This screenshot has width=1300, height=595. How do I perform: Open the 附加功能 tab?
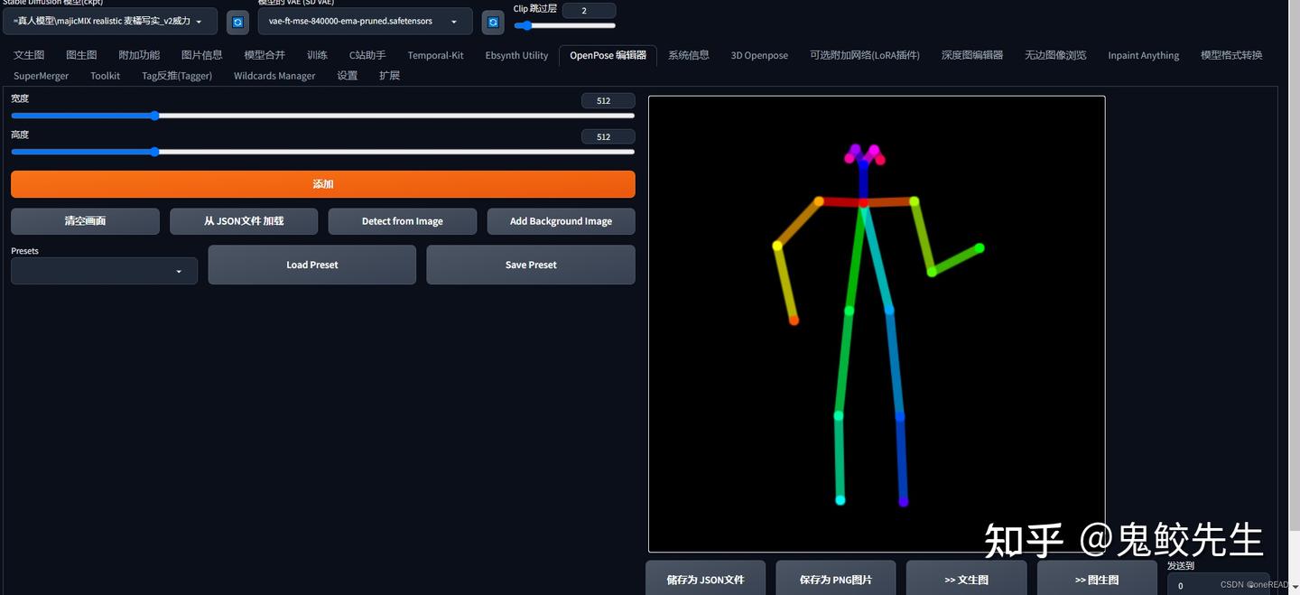pos(139,55)
